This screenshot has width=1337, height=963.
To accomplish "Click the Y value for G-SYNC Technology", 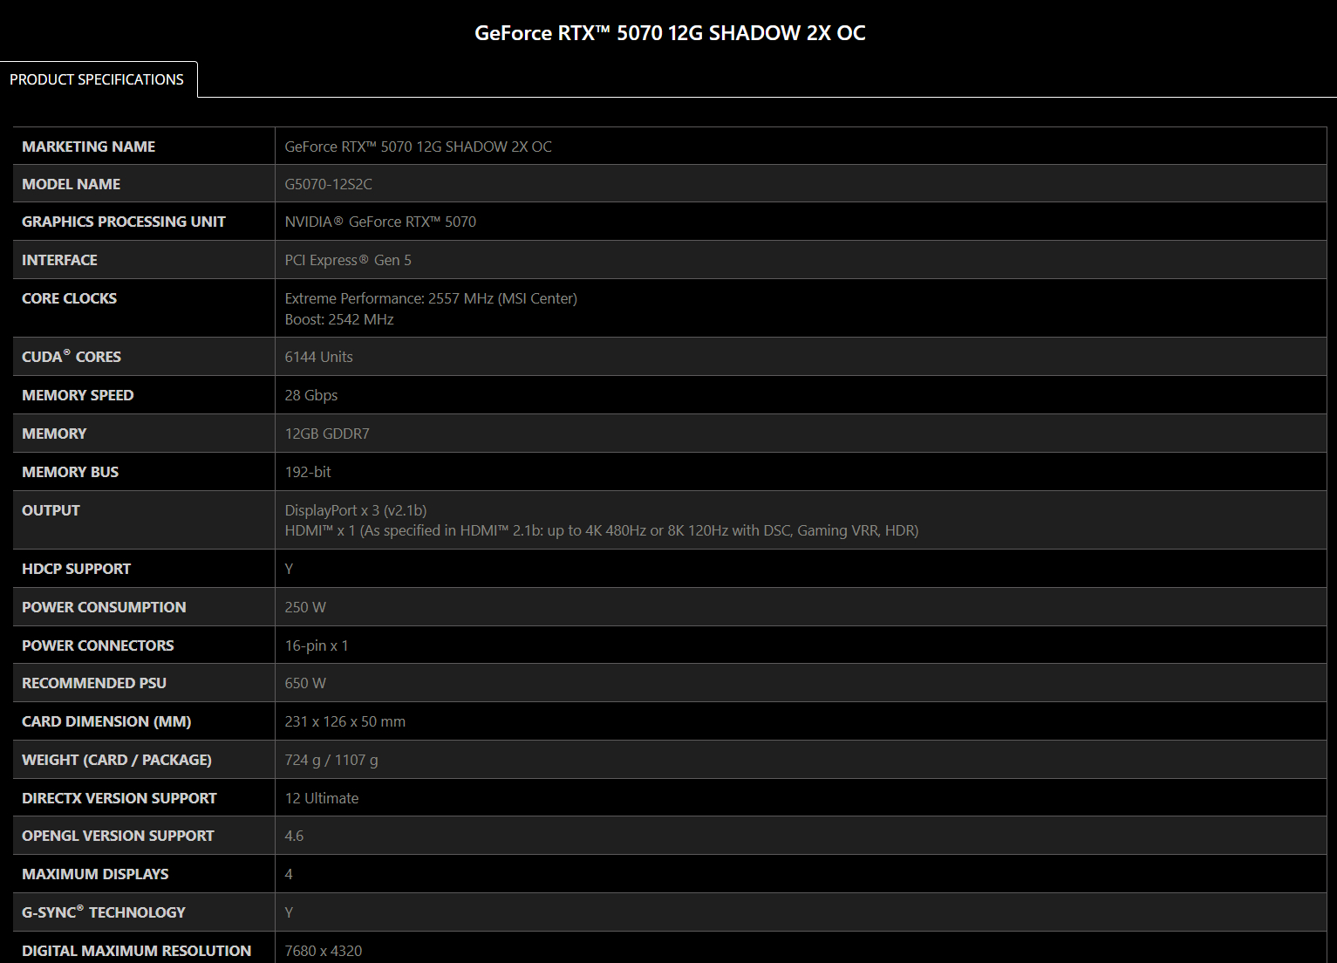I will coord(289,912).
